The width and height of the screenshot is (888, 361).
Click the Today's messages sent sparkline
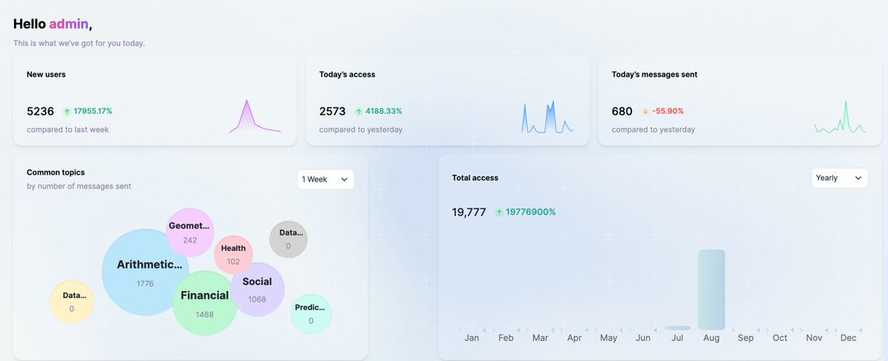[840, 117]
